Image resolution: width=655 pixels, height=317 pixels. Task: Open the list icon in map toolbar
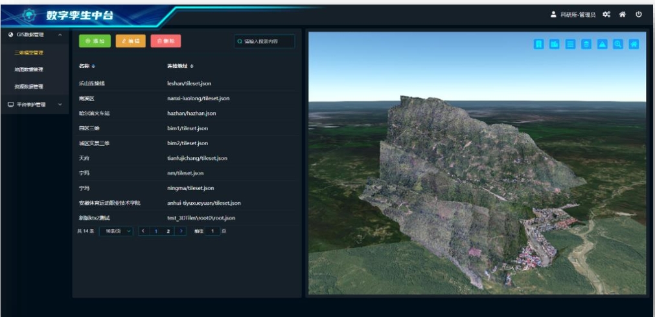click(571, 44)
